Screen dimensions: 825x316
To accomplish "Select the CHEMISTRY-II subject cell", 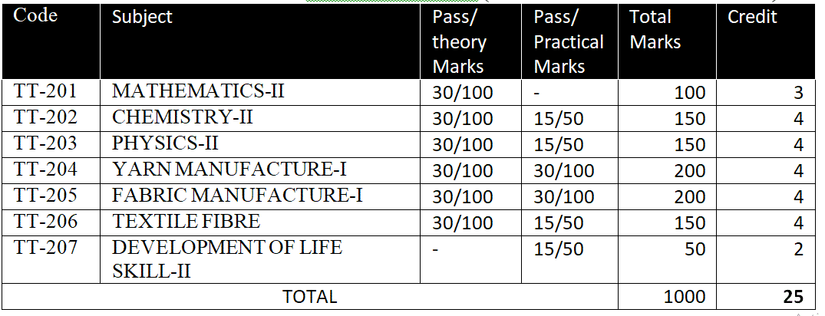I will click(x=260, y=118).
